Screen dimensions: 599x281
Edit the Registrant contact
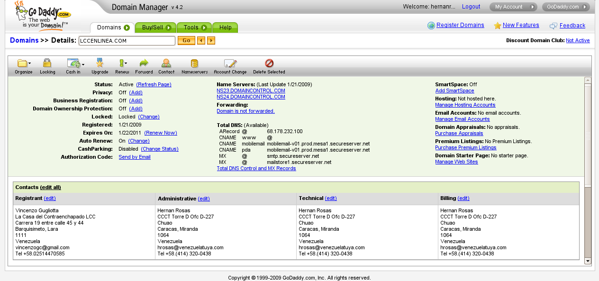click(x=50, y=198)
